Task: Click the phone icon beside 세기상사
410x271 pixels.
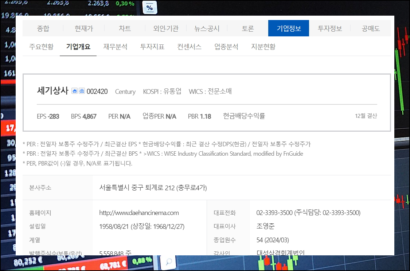Action: 82,91
